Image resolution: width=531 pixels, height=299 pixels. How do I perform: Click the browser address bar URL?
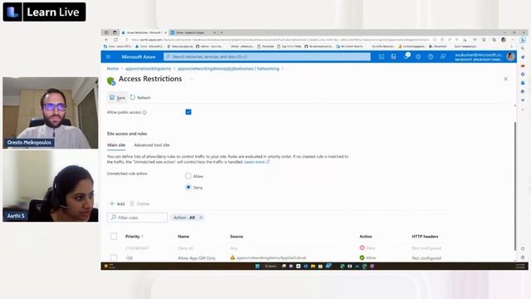tap(280, 40)
